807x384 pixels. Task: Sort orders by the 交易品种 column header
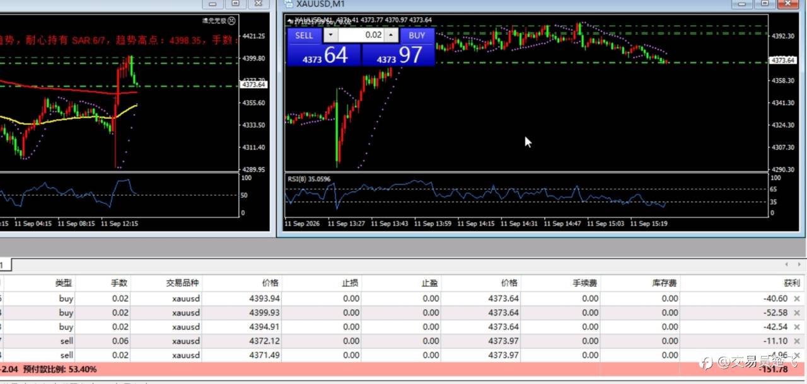(x=166, y=283)
